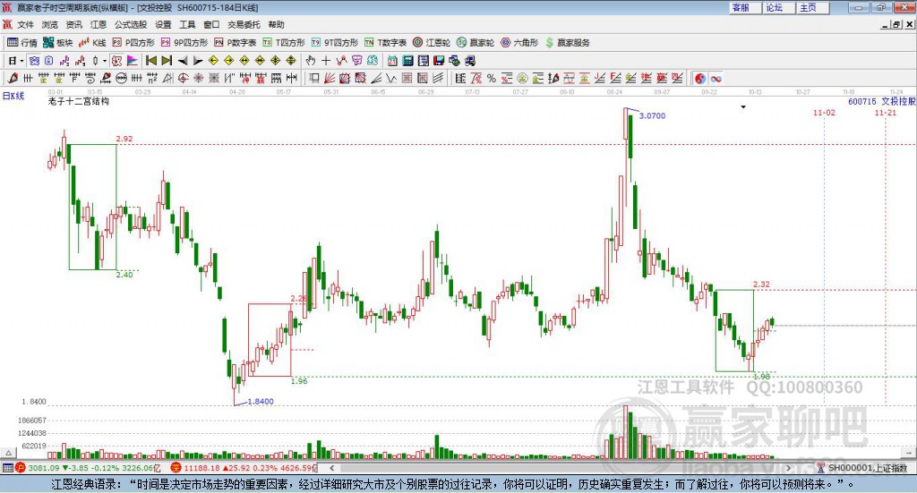Viewport: 917px width, 493px height.
Task: Select the angle triangle ruler tool
Action: pyautogui.click(x=167, y=78)
